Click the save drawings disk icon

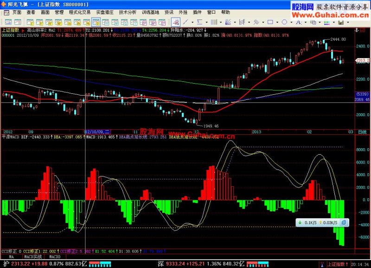coord(341,22)
